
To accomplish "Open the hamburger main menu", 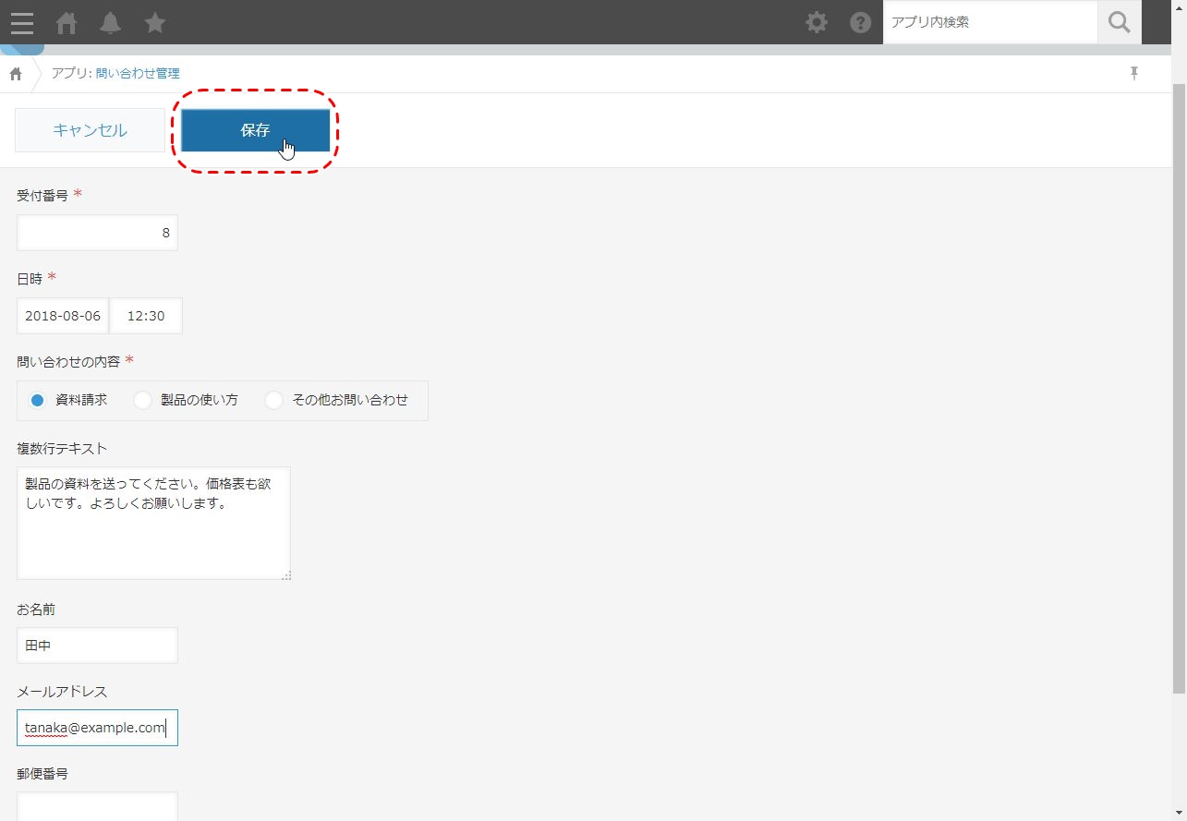I will [x=22, y=22].
